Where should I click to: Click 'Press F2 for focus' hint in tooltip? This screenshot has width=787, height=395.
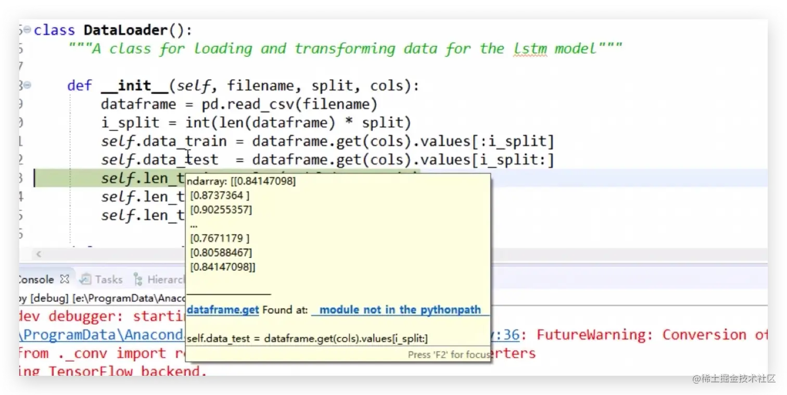[448, 354]
